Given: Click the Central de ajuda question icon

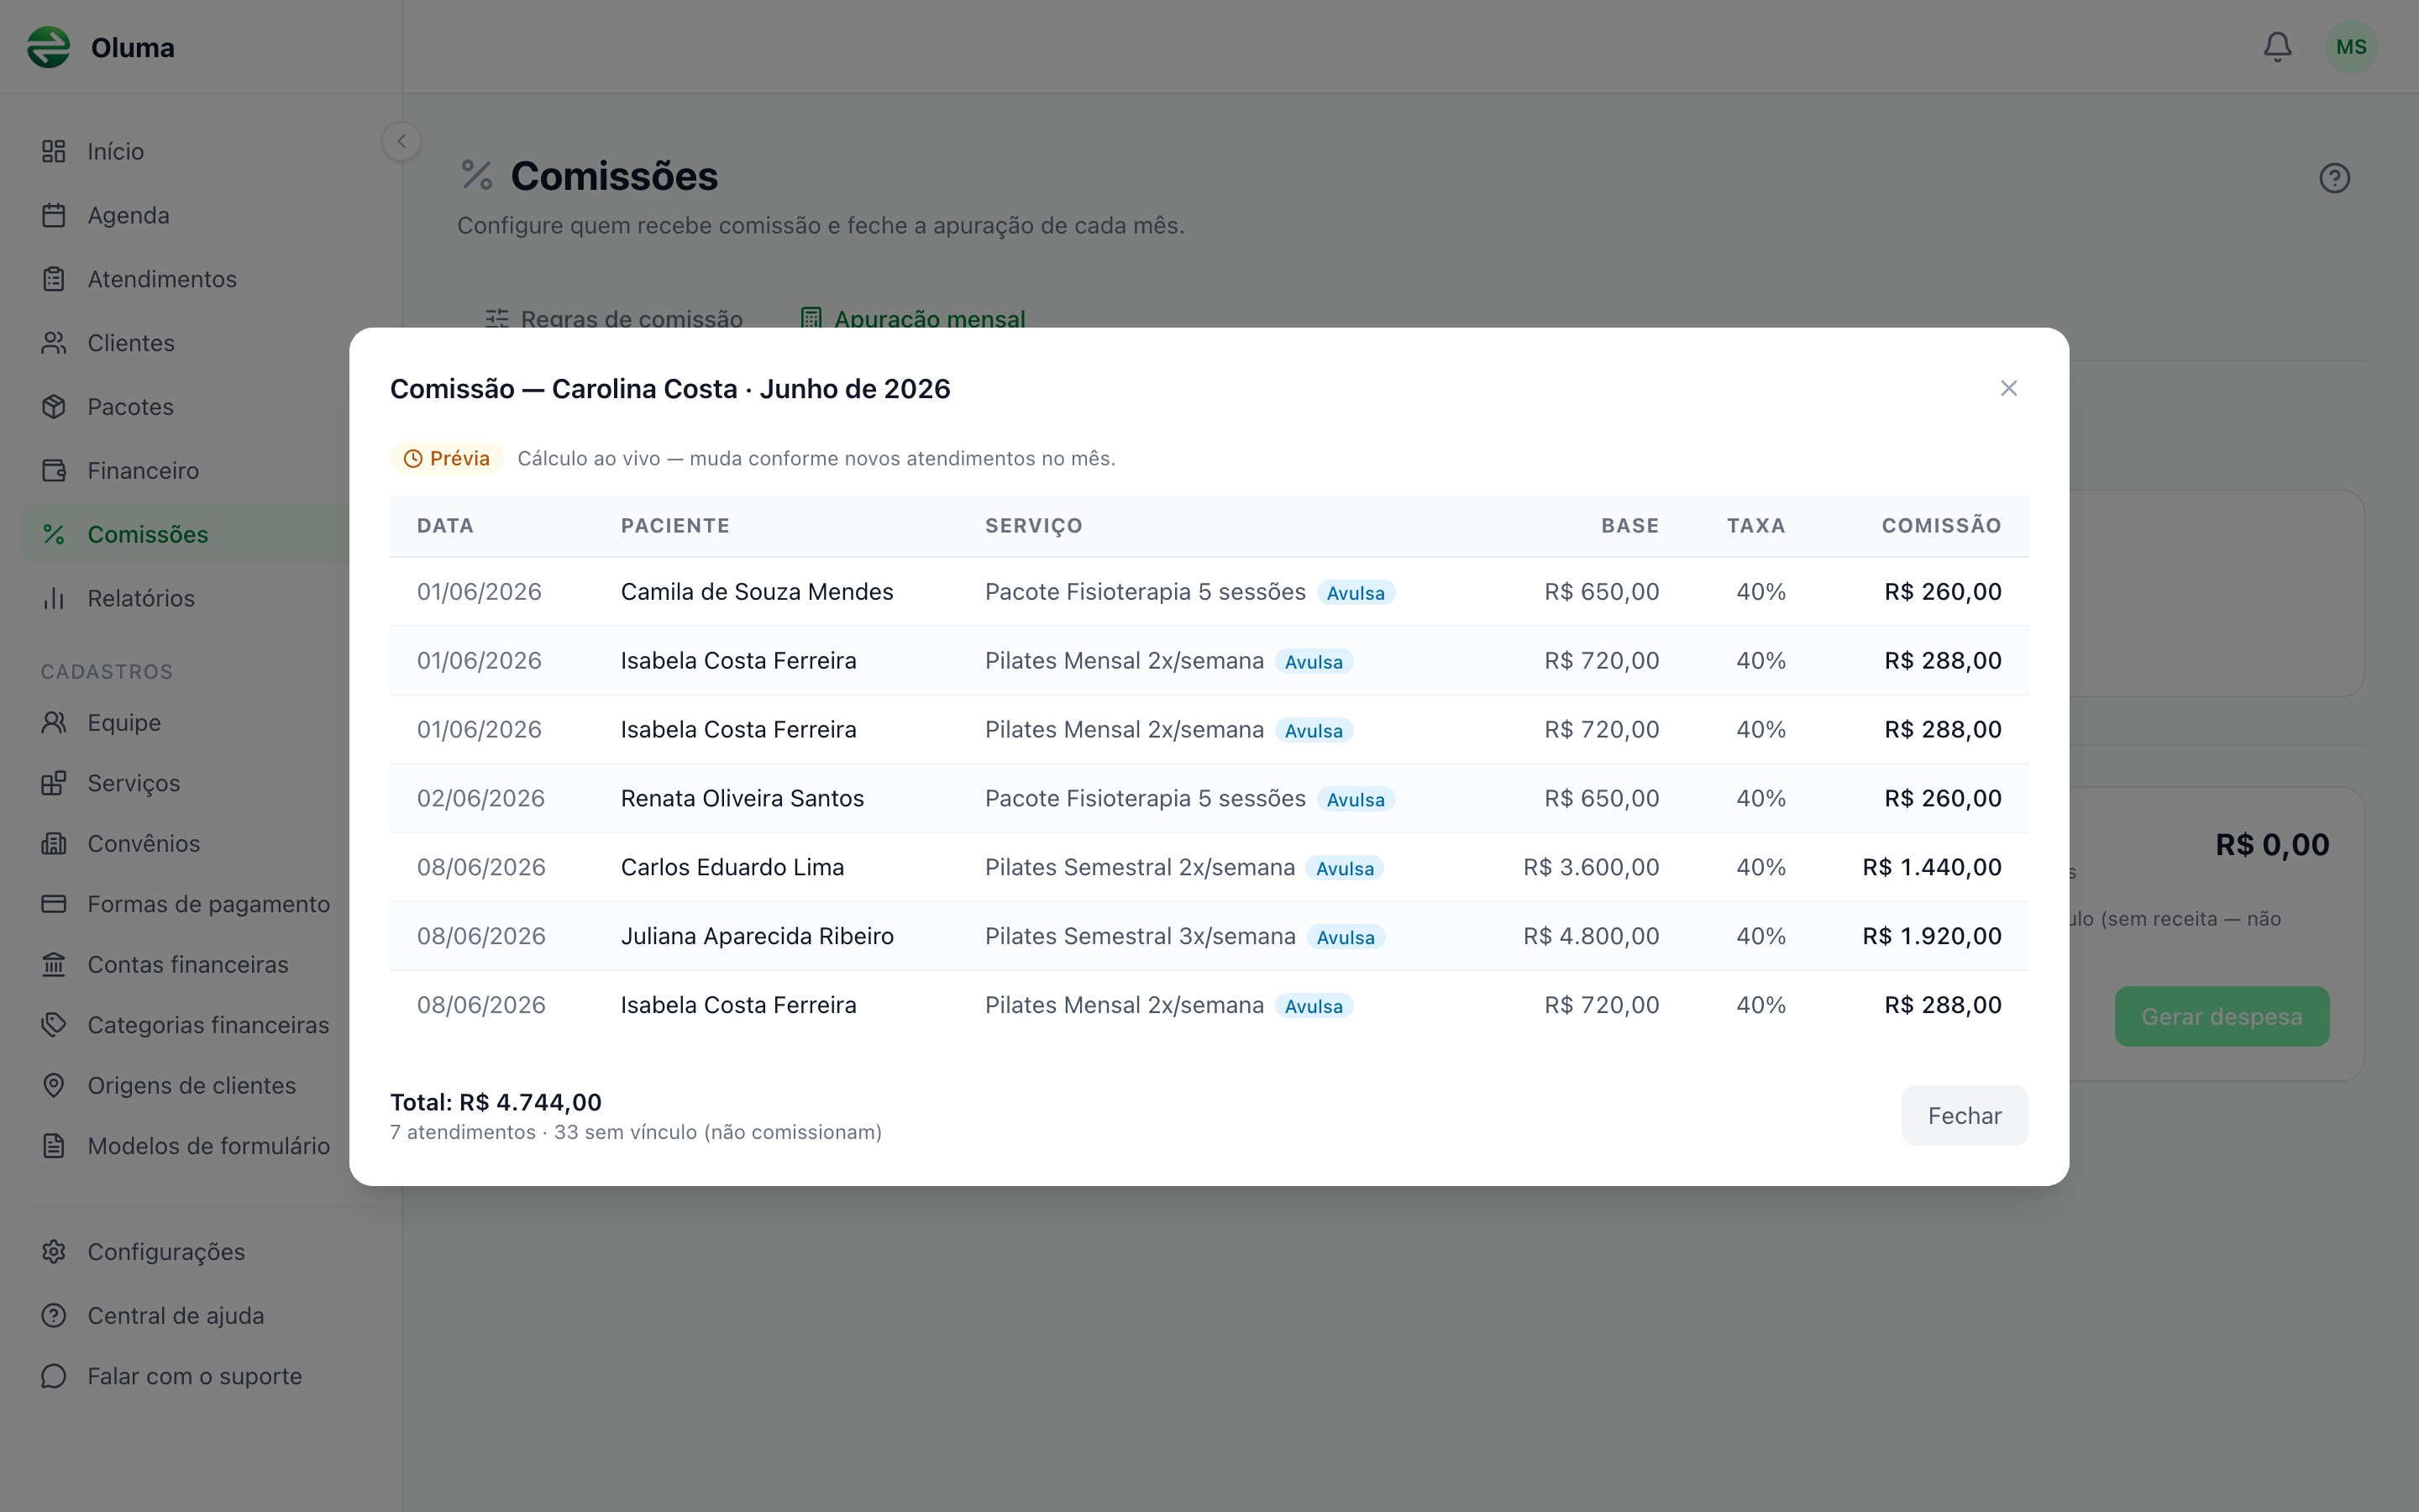Looking at the screenshot, I should (x=54, y=1316).
